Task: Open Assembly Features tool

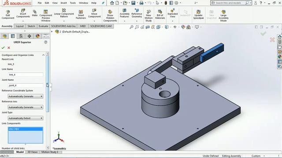Action: tap(124, 13)
